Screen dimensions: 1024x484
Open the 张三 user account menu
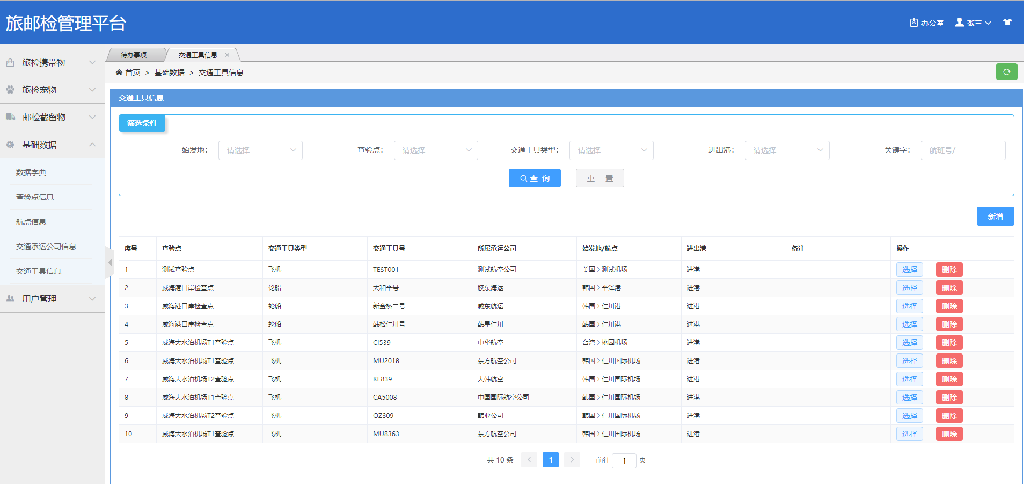click(x=973, y=23)
